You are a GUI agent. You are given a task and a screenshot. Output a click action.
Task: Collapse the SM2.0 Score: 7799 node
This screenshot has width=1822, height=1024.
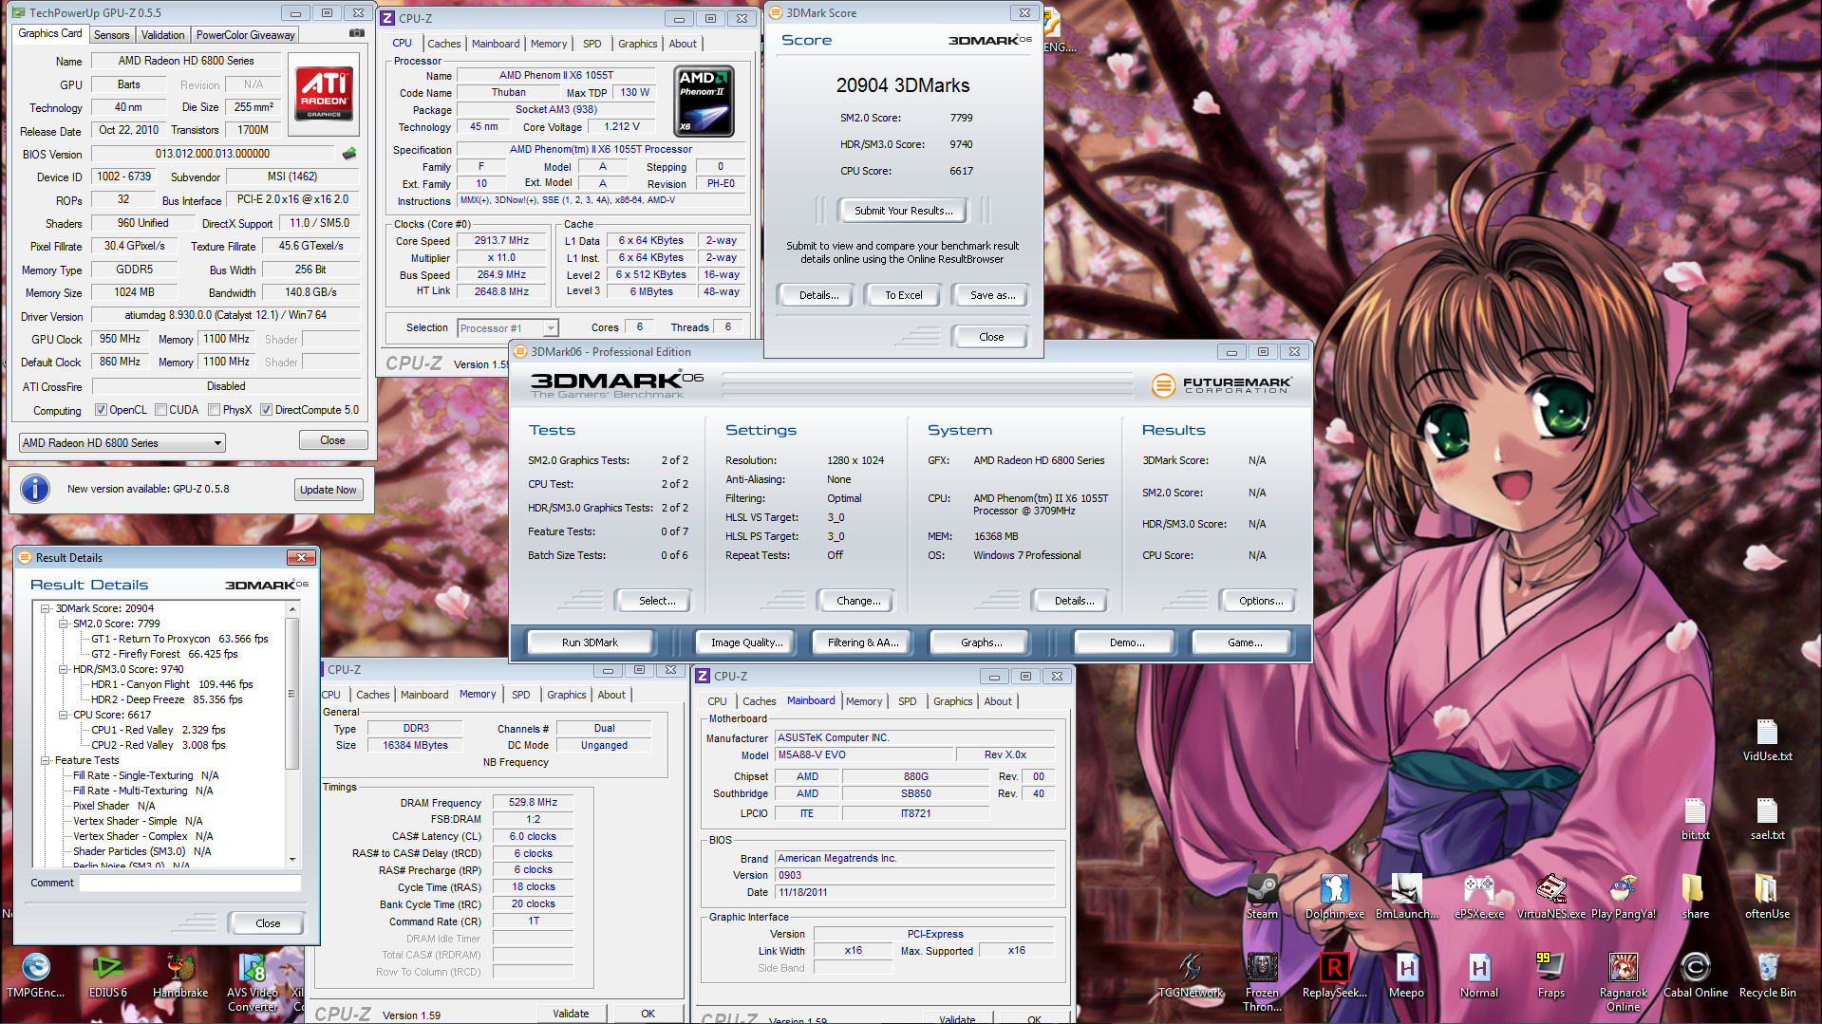tap(64, 624)
